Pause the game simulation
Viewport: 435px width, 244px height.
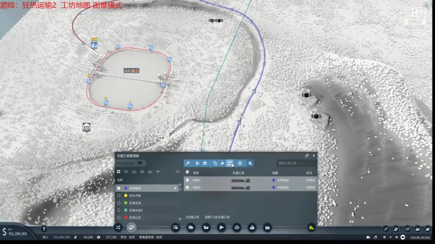point(384,237)
